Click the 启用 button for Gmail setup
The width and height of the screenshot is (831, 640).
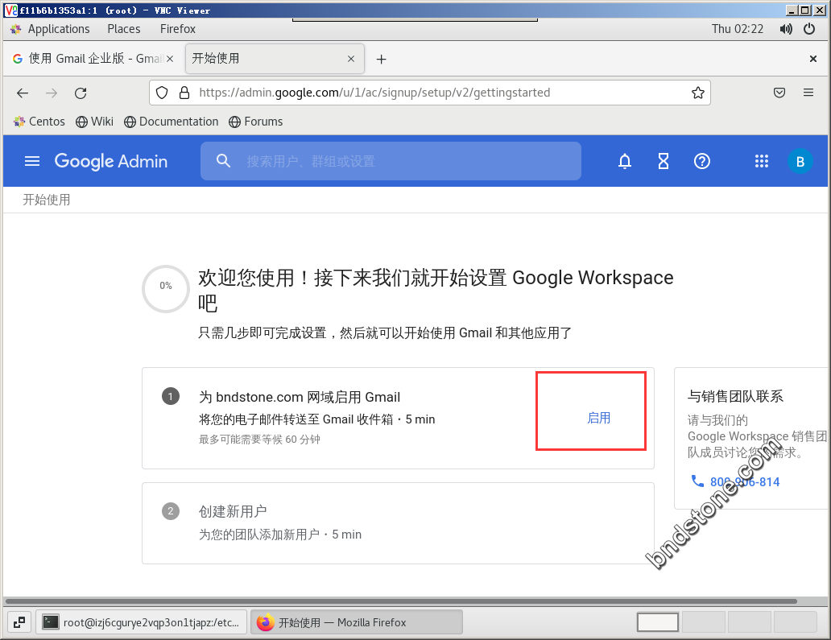click(599, 418)
